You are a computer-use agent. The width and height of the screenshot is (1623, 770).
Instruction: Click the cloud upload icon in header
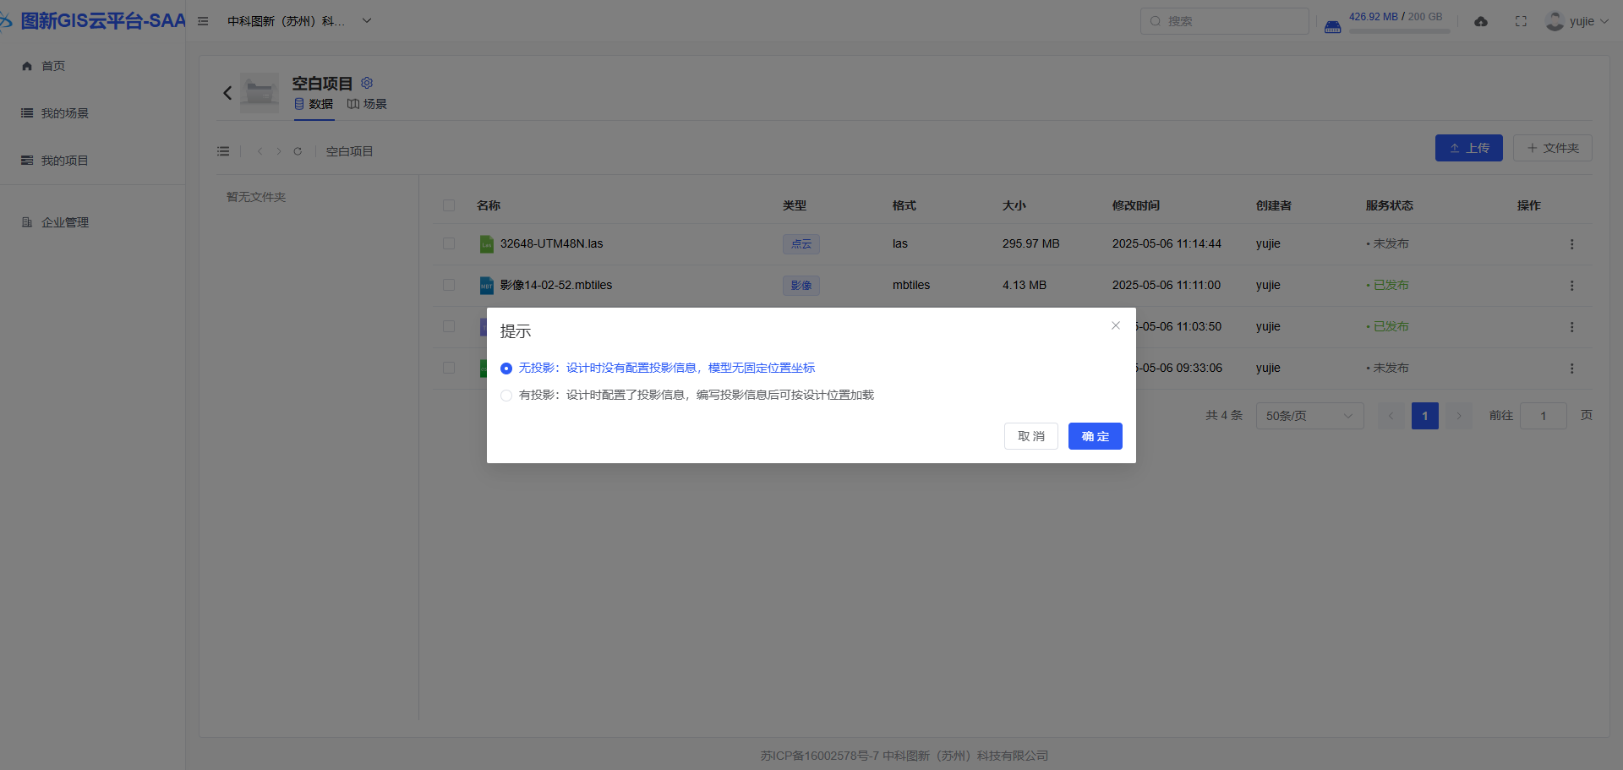point(1481,22)
